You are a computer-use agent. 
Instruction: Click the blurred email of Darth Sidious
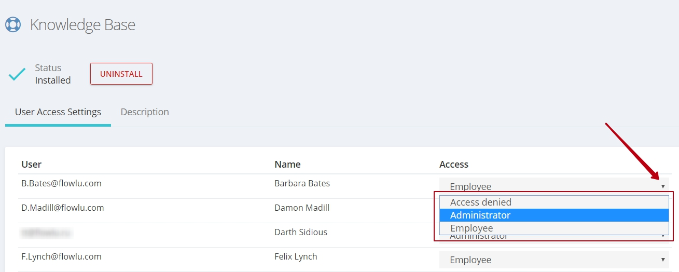[47, 233]
